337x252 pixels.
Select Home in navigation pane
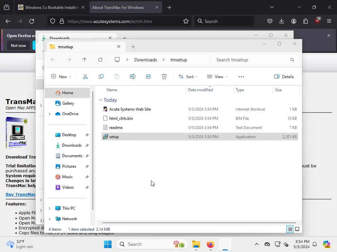tap(67, 93)
